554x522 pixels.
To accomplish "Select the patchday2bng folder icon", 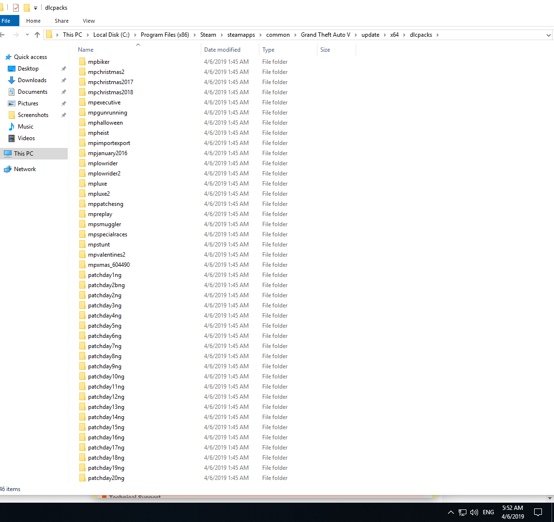I will (x=82, y=285).
